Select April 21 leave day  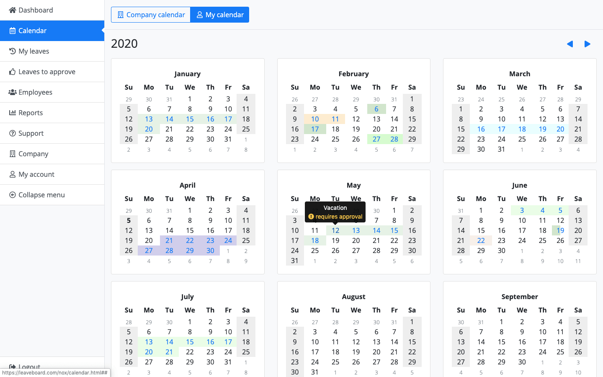pos(169,240)
